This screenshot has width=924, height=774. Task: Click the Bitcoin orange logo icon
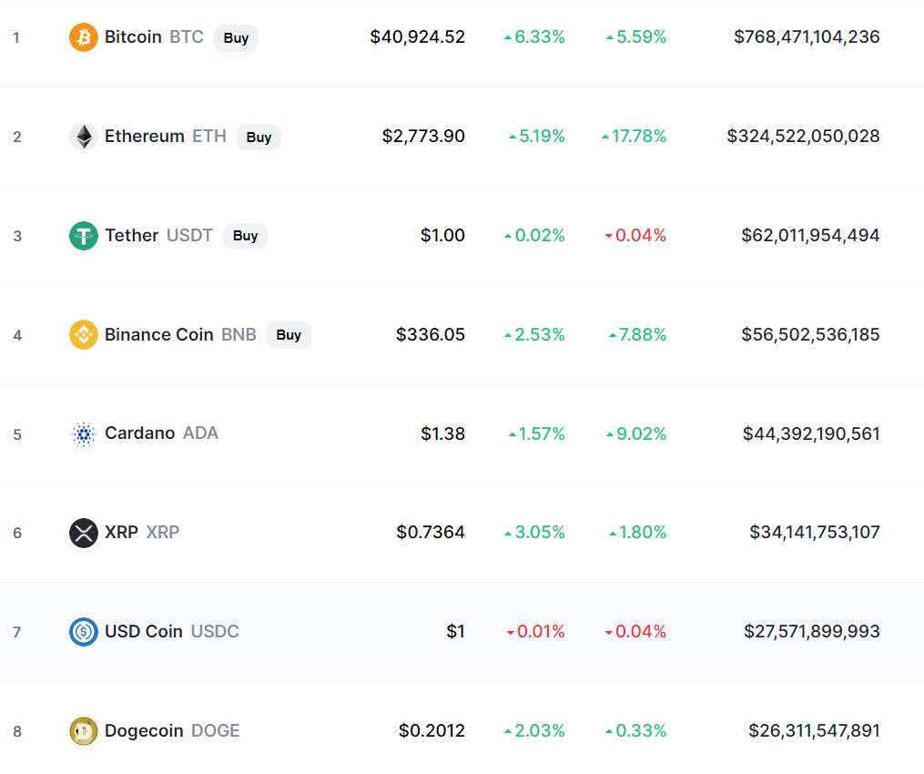(x=84, y=37)
